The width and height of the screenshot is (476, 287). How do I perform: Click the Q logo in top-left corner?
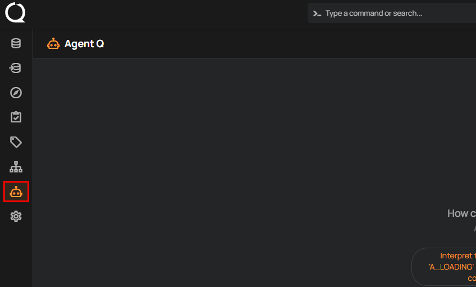pyautogui.click(x=15, y=12)
